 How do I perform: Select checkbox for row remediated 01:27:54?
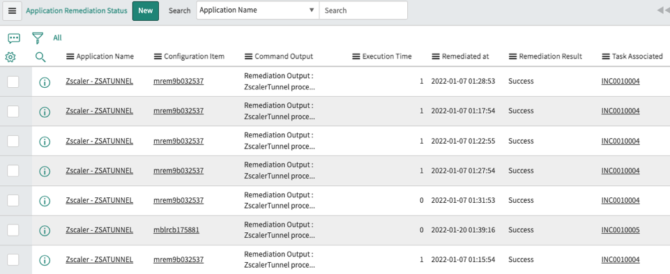coord(13,171)
